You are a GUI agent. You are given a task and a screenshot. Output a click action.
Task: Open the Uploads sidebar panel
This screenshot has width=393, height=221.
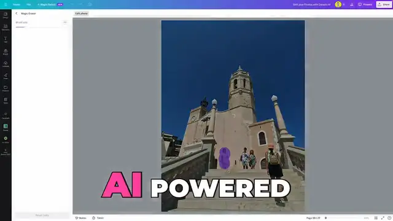point(6,64)
